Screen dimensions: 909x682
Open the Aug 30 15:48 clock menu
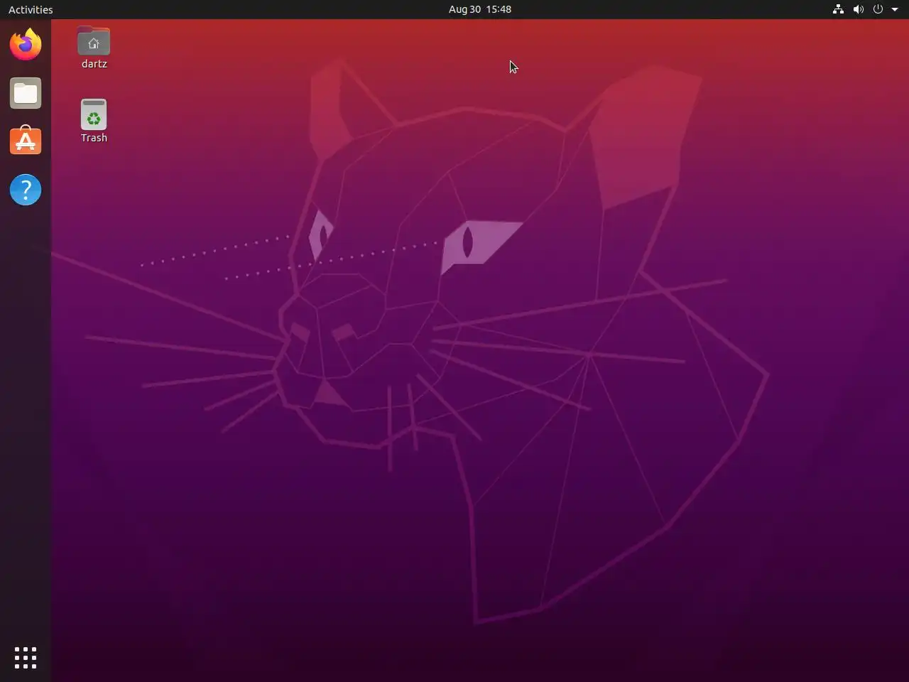point(480,9)
